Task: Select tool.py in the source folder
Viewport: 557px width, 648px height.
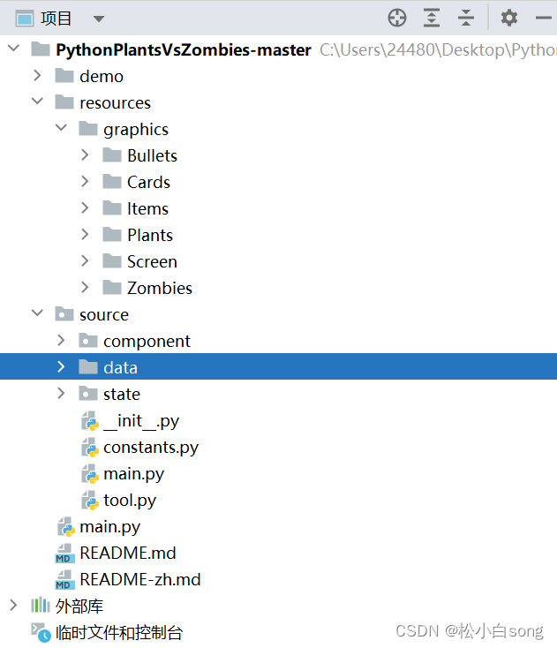Action: [x=130, y=501]
